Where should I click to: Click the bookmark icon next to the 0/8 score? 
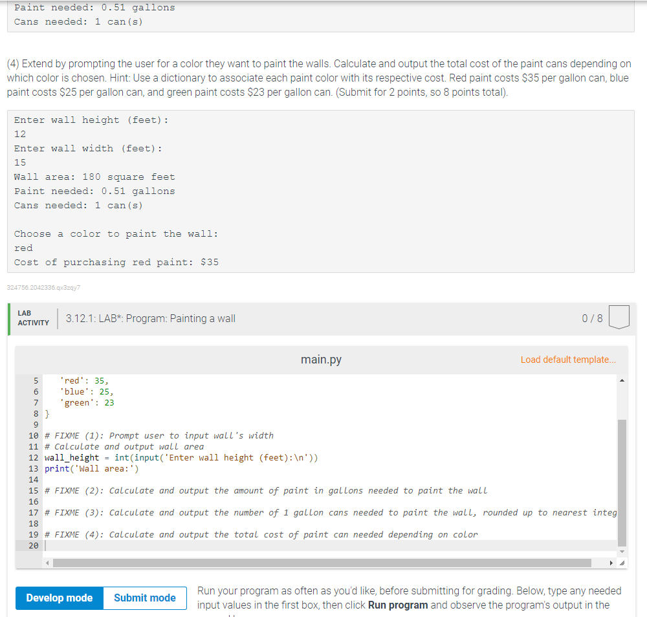pos(619,318)
